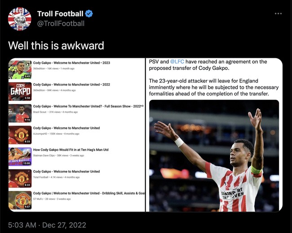This screenshot has height=233, width=292.
Task: Open the 5:43 video thumbnail
Action: [20, 69]
